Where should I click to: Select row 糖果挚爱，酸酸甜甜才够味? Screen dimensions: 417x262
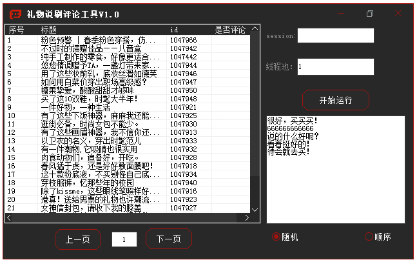point(128,90)
